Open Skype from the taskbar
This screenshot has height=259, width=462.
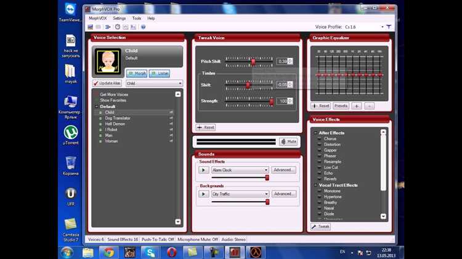[x=150, y=252]
